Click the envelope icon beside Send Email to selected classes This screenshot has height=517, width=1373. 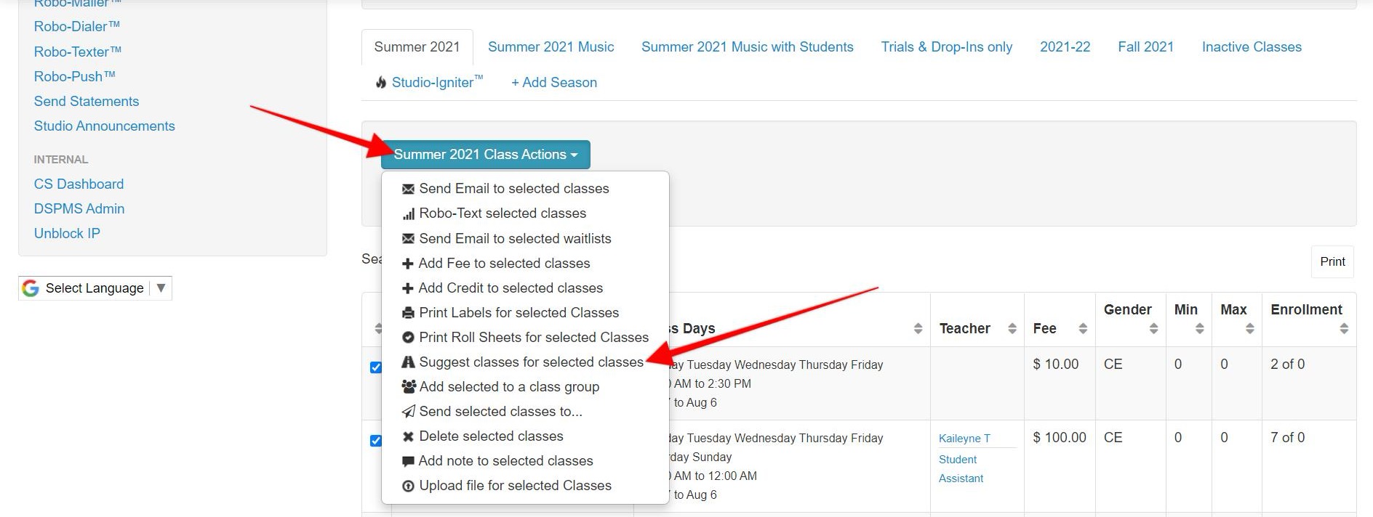click(x=408, y=189)
